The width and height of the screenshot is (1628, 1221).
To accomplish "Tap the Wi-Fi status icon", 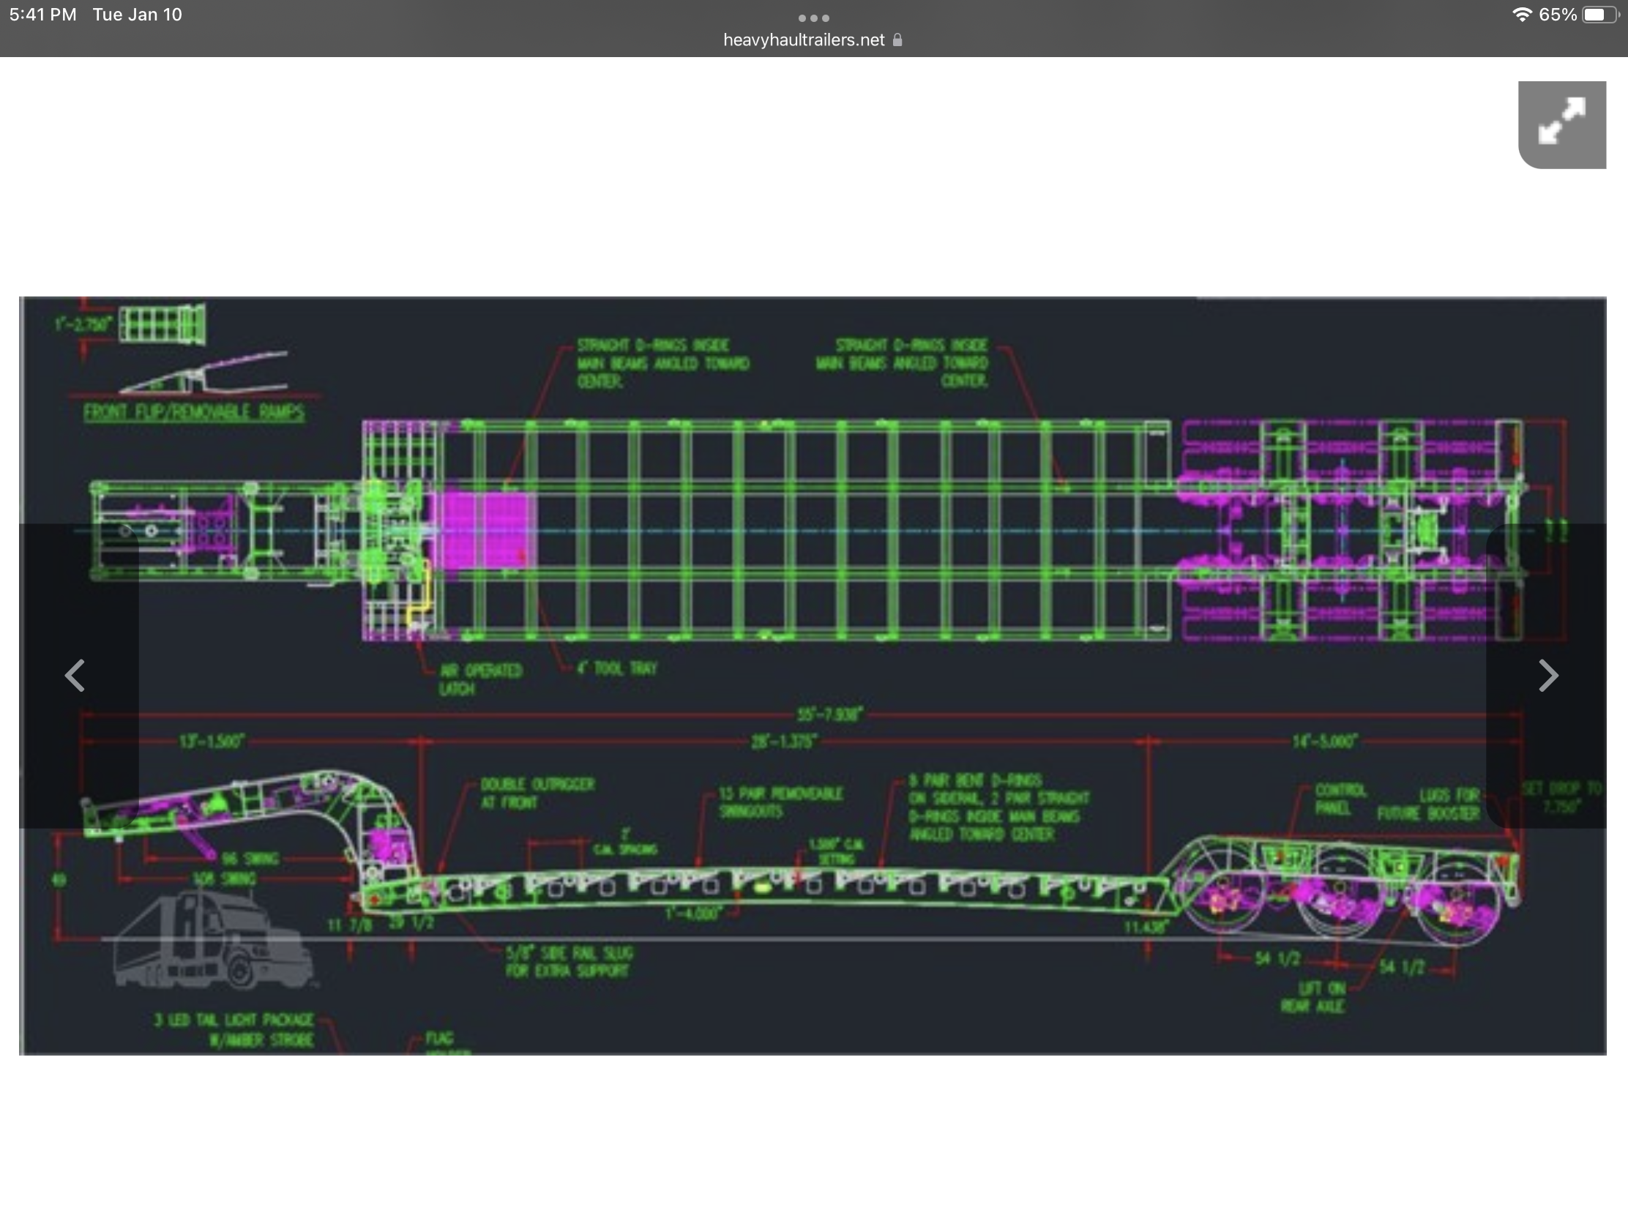I will [1521, 15].
